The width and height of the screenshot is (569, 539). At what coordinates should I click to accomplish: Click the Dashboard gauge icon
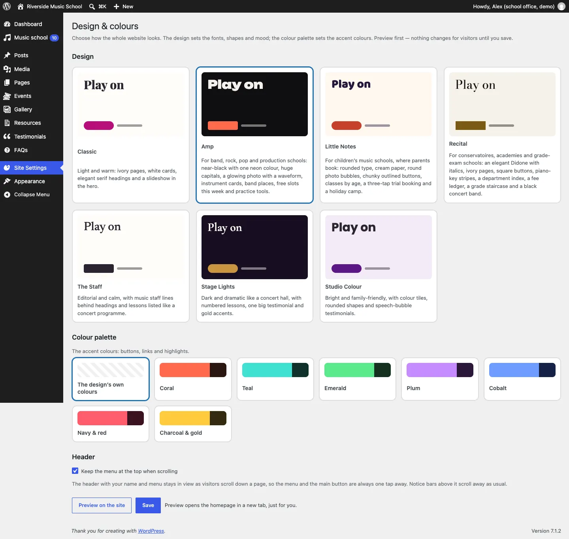7,24
